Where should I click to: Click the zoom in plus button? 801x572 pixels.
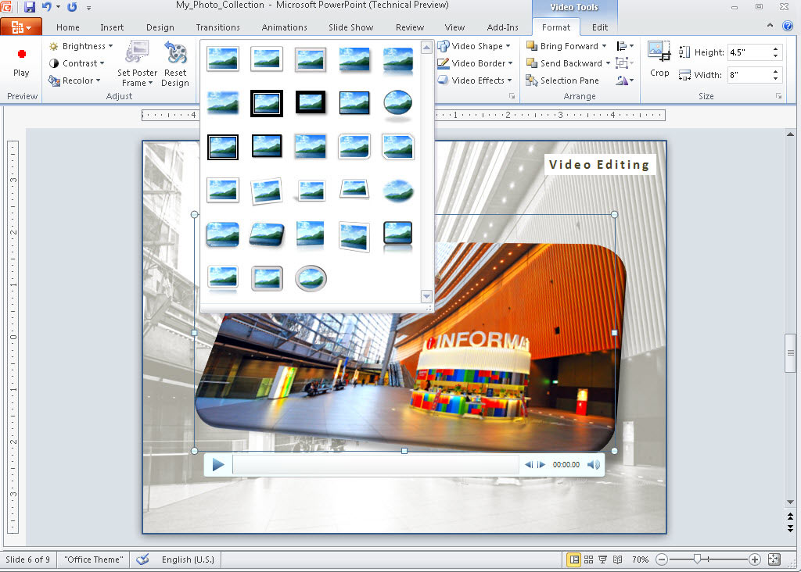pos(755,559)
